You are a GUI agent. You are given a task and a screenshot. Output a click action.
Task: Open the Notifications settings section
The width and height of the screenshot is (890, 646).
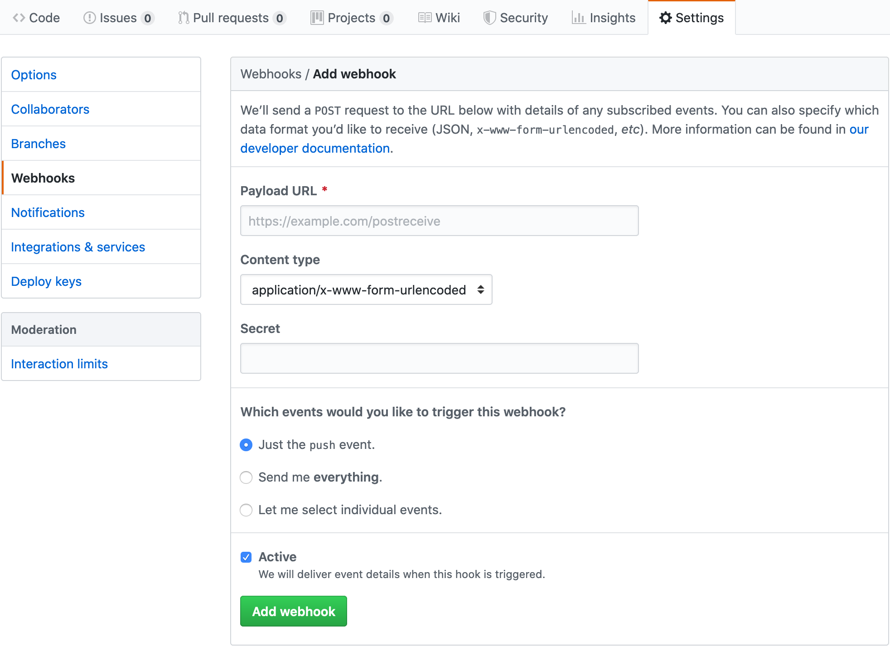coord(48,212)
